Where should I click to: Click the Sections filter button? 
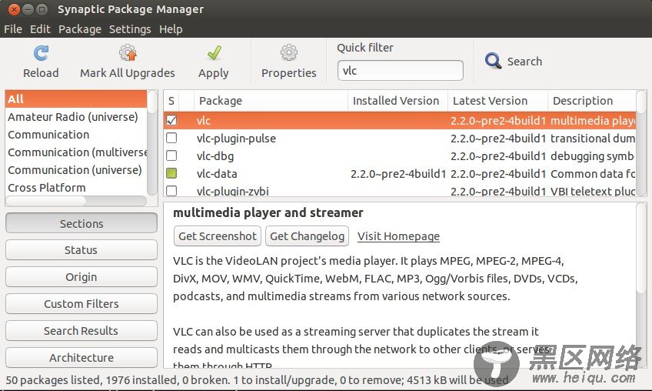point(81,224)
